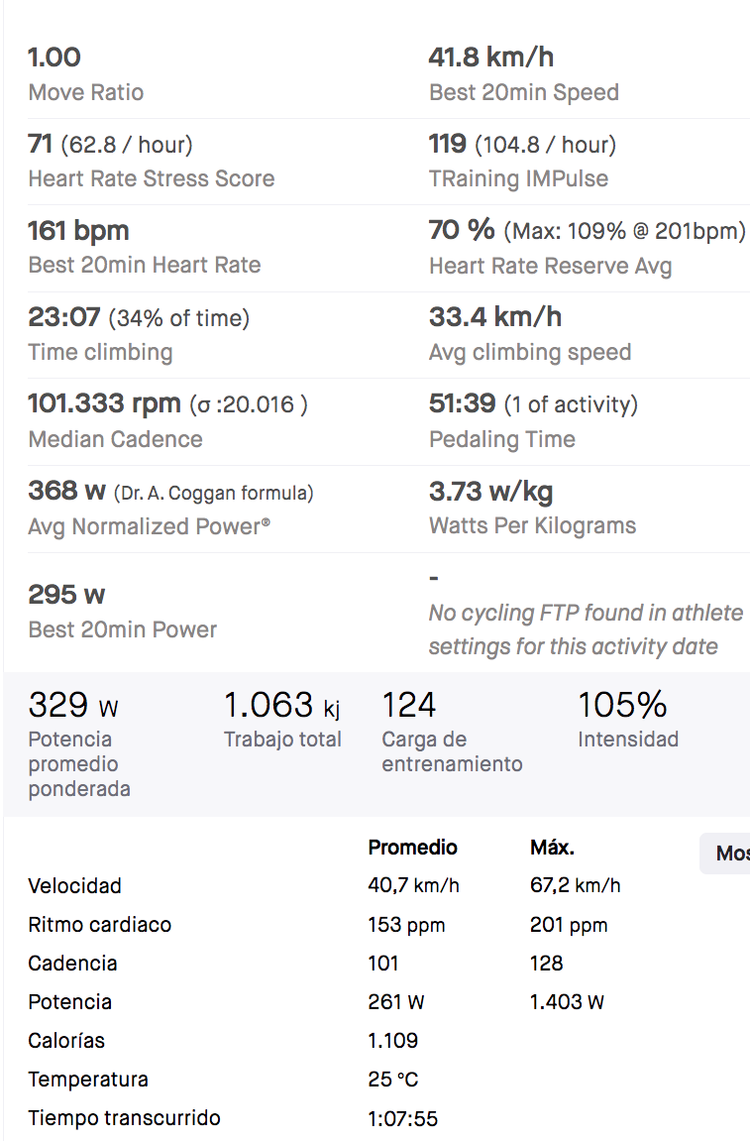Click the partially visible Mos button
Screen dimensions: 750x1141
(725, 854)
